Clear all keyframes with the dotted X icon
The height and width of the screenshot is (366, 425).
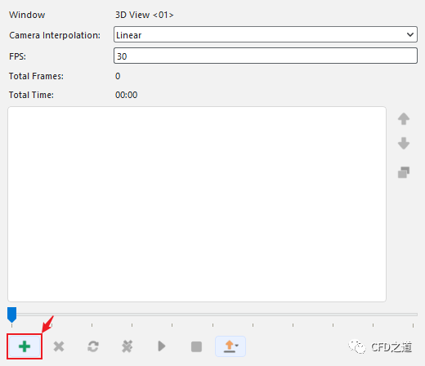click(x=127, y=346)
